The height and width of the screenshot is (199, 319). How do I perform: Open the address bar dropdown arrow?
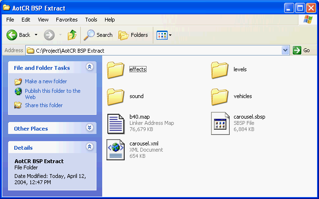coord(286,50)
